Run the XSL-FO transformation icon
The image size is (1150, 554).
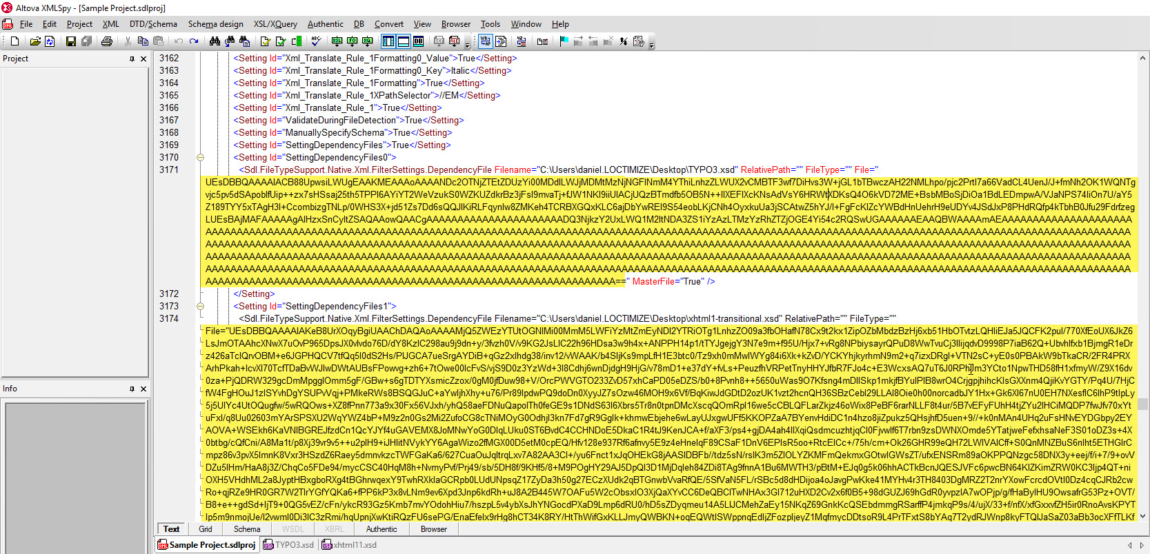point(352,41)
